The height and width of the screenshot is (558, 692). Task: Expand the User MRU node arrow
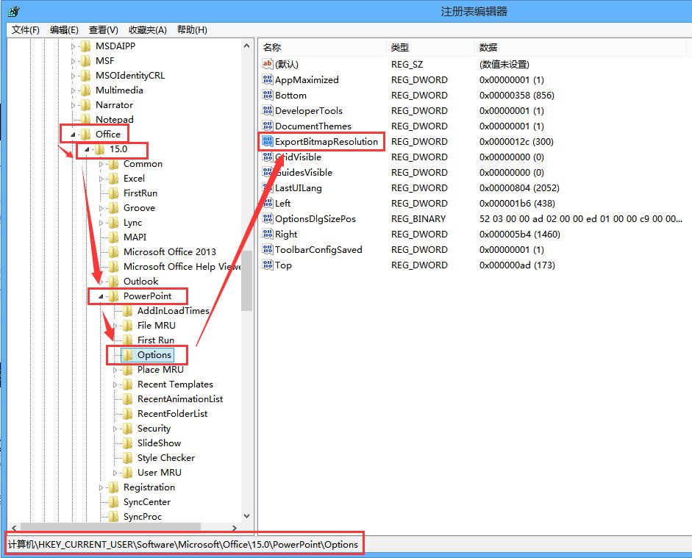(x=115, y=473)
